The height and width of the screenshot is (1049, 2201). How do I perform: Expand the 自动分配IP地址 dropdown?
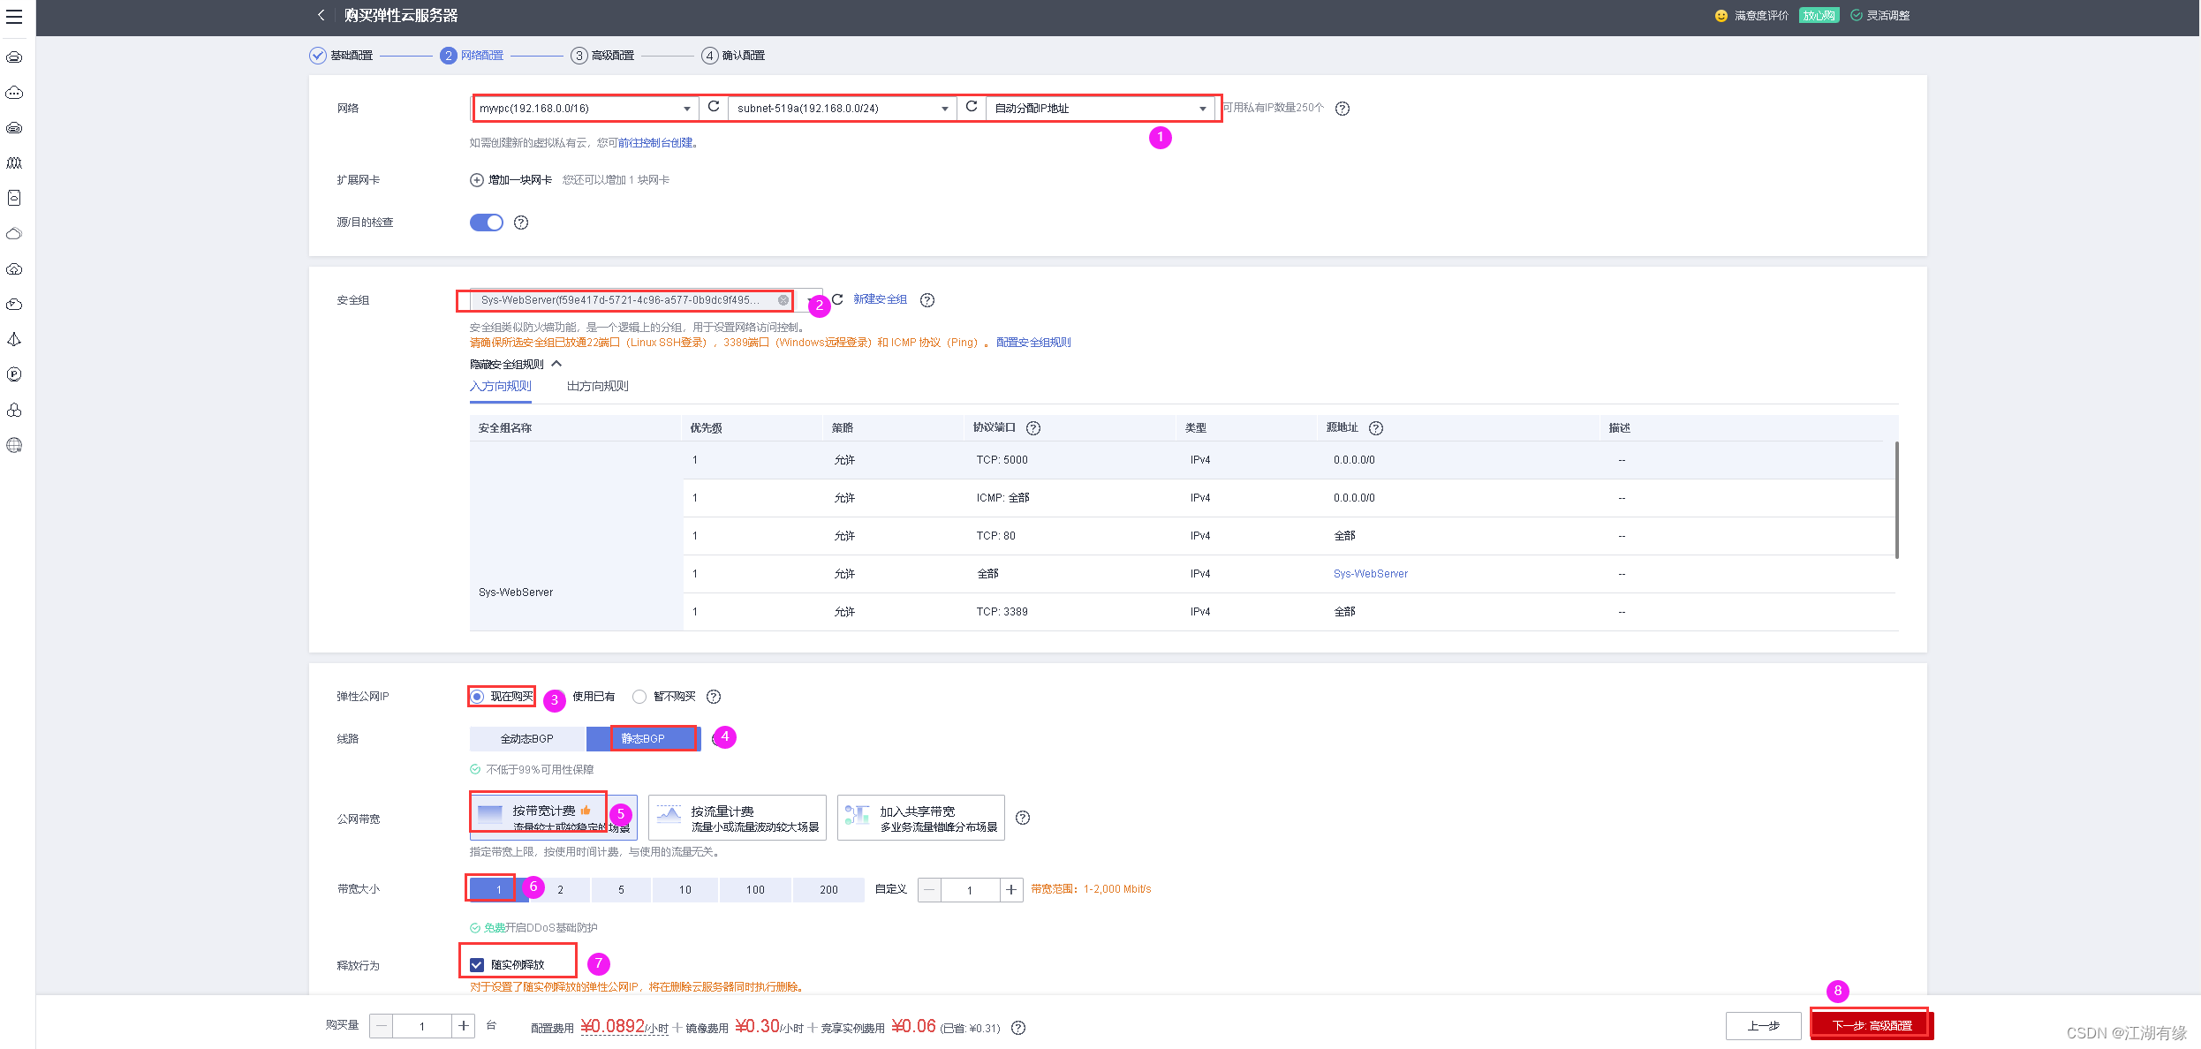[1100, 109]
